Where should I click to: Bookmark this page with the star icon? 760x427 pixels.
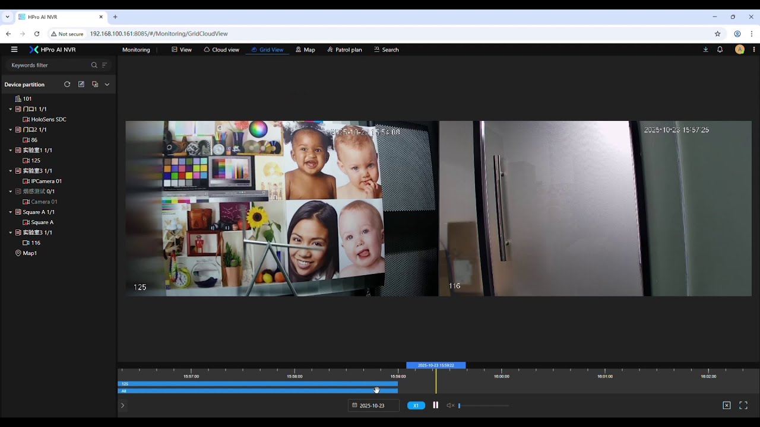[x=717, y=34]
